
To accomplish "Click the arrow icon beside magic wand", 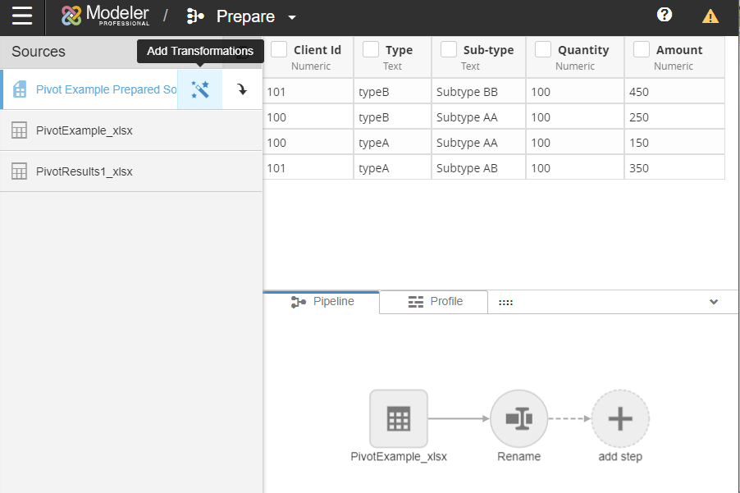I will (x=242, y=89).
